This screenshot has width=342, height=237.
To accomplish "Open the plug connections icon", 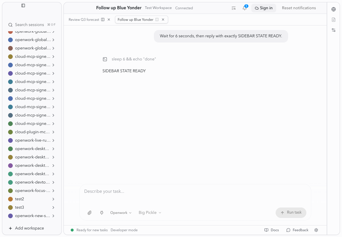I will pyautogui.click(x=102, y=213).
